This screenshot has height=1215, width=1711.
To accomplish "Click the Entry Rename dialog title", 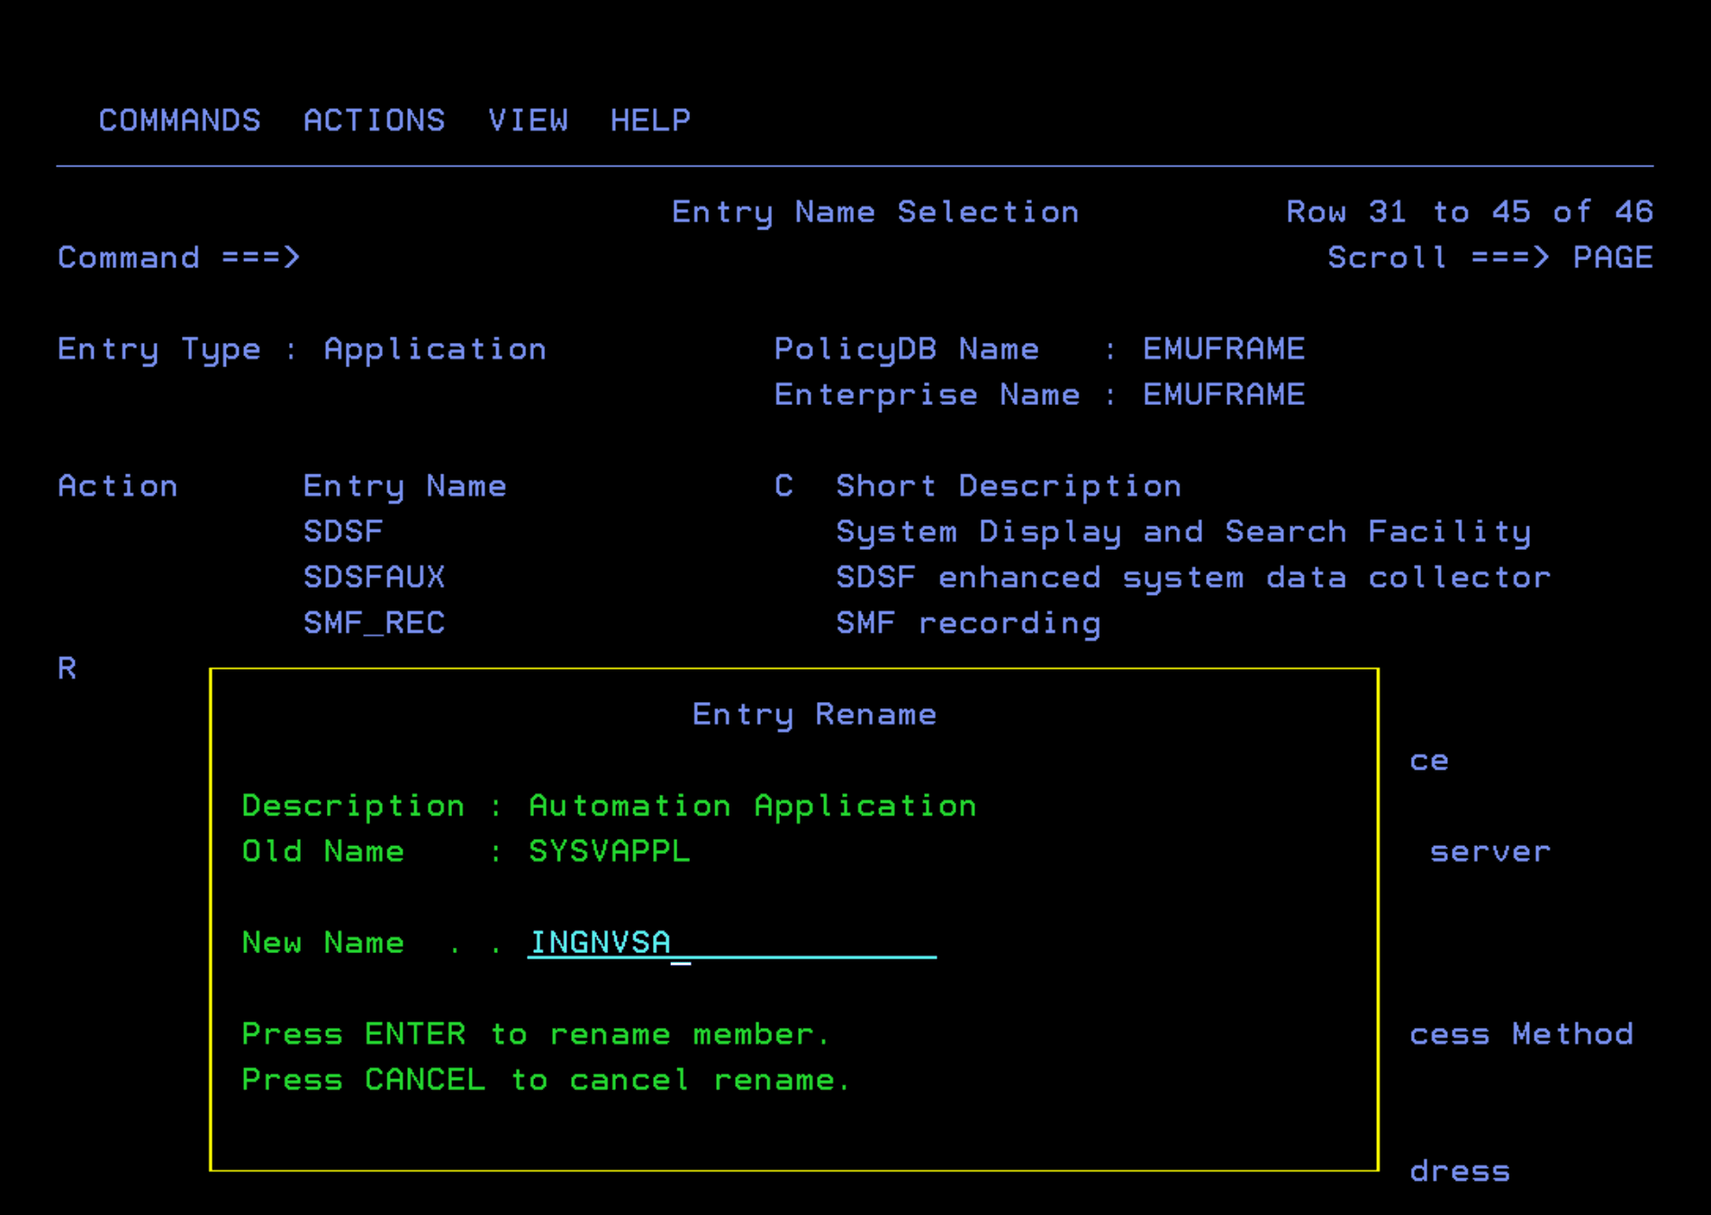I will click(814, 715).
